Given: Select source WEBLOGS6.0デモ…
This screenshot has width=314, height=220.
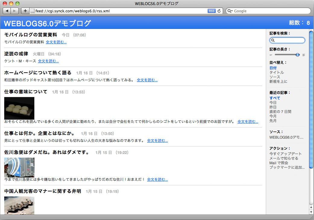Looking at the screenshot, I should pos(286,137).
